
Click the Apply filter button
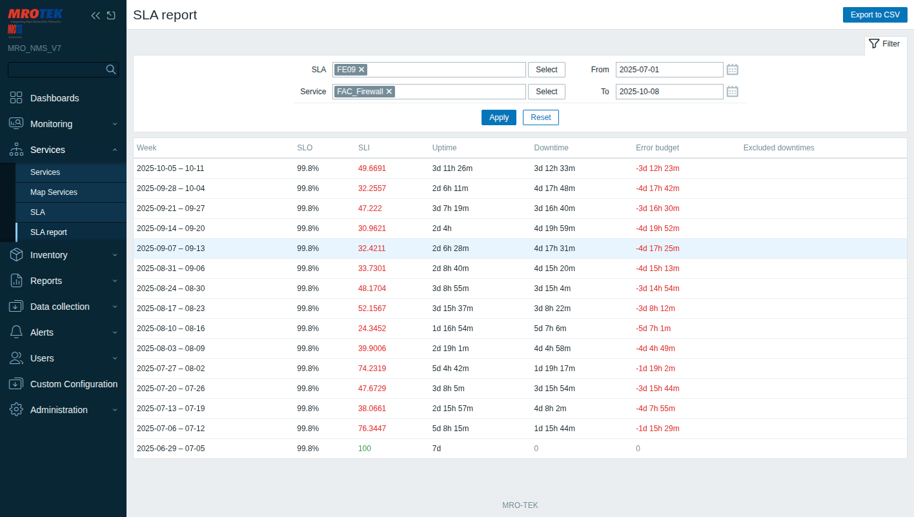(x=499, y=117)
